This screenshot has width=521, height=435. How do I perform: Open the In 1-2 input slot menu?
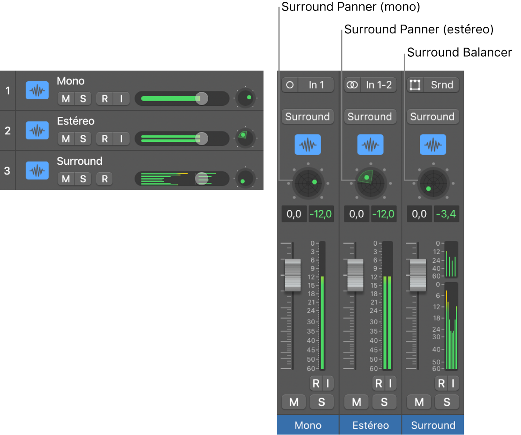(379, 85)
